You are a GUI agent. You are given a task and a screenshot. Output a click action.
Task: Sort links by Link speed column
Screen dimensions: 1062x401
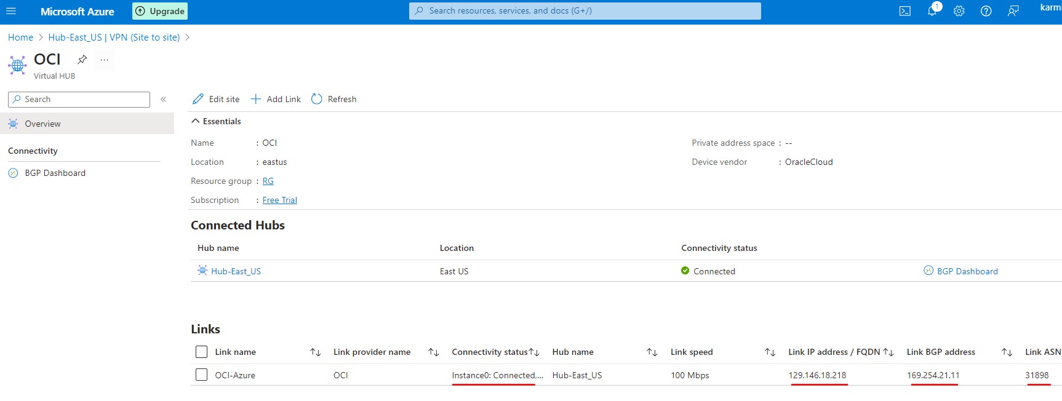pyautogui.click(x=770, y=352)
